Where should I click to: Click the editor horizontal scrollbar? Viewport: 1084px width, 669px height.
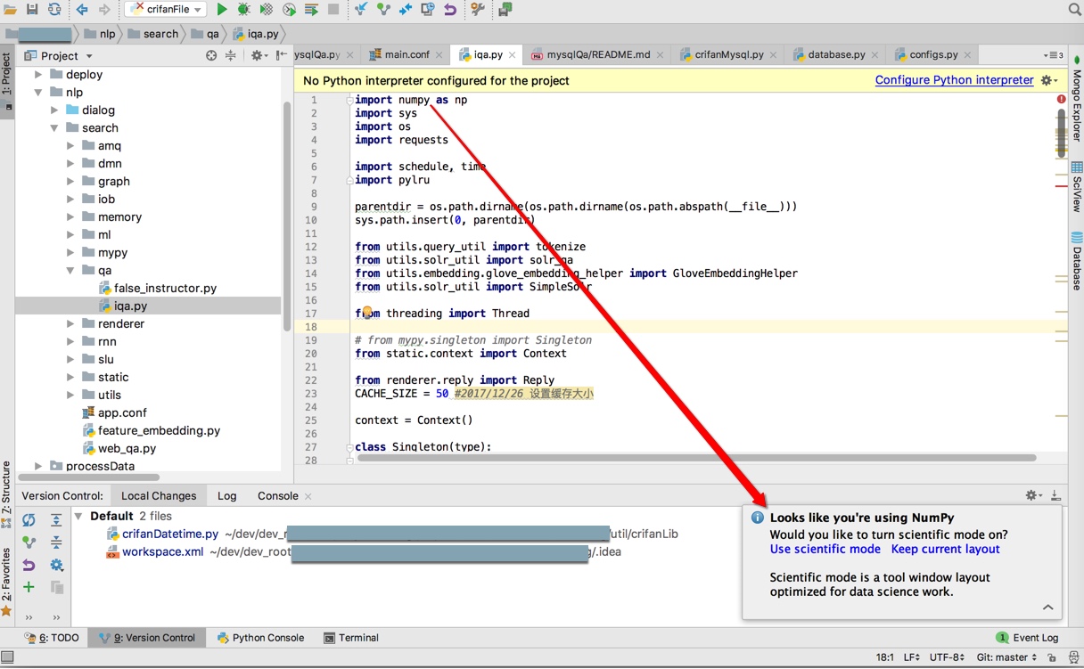(696, 458)
